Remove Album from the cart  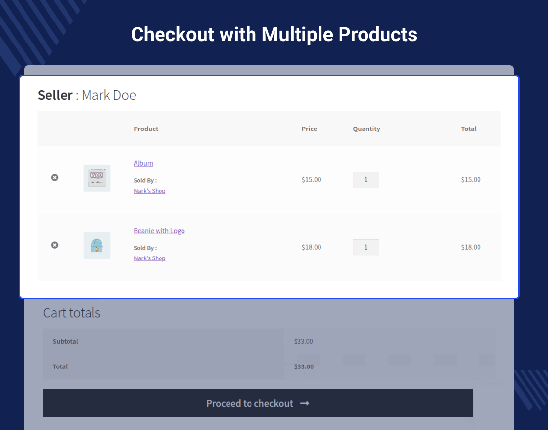[55, 177]
